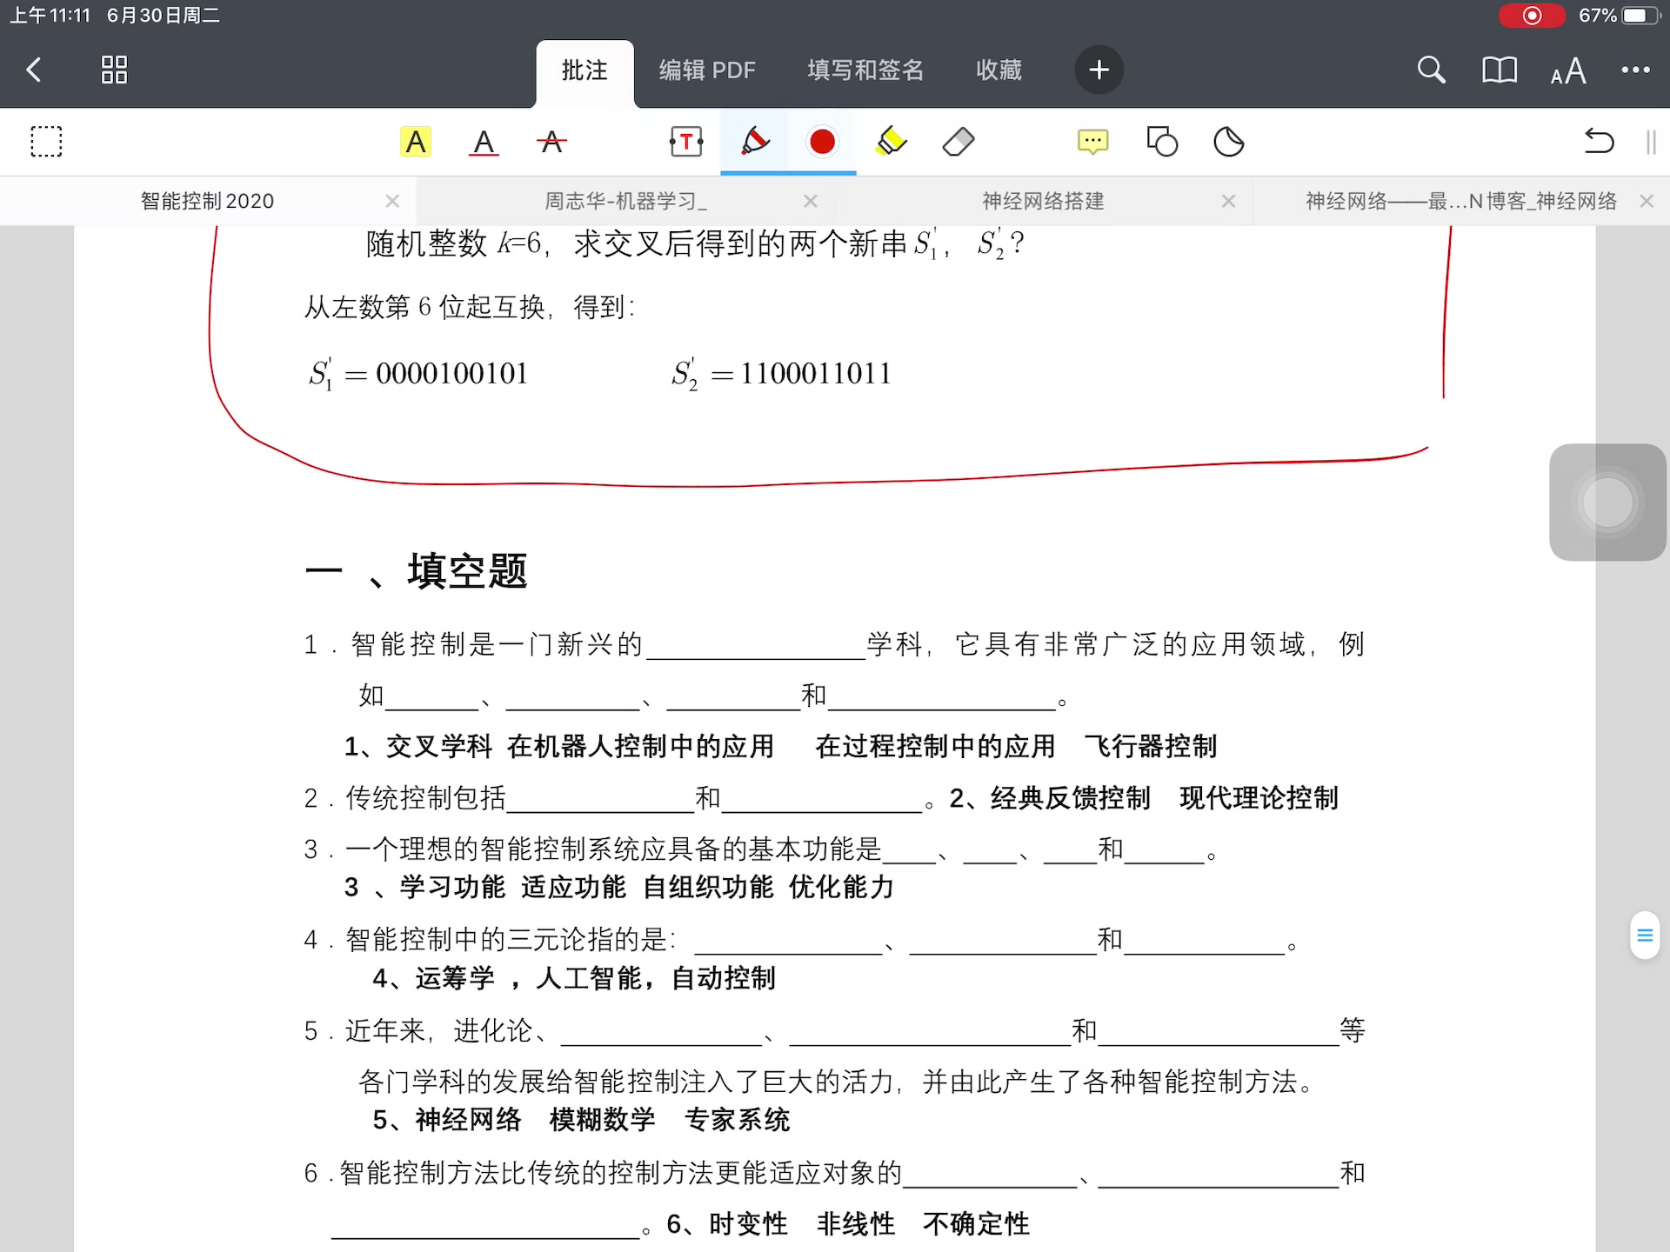Image resolution: width=1670 pixels, height=1252 pixels.
Task: Undo the last annotation
Action: [1600, 142]
